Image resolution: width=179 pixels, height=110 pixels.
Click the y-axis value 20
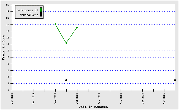pos(7,25)
